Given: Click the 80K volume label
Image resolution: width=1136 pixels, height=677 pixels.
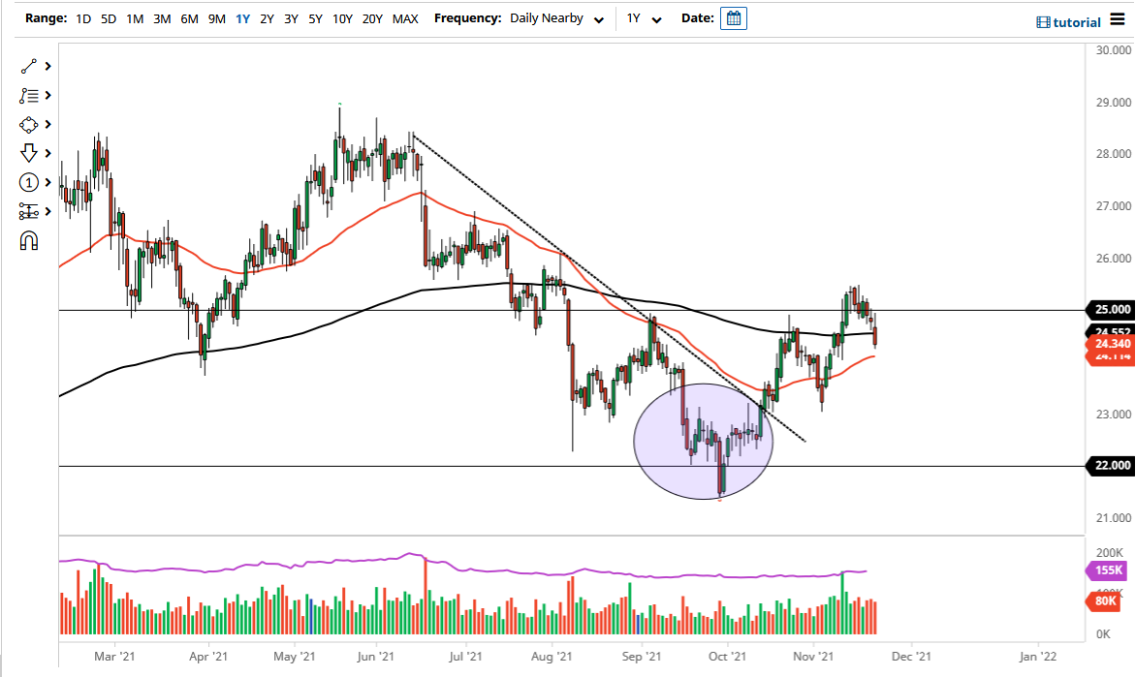Looking at the screenshot, I should point(1104,600).
